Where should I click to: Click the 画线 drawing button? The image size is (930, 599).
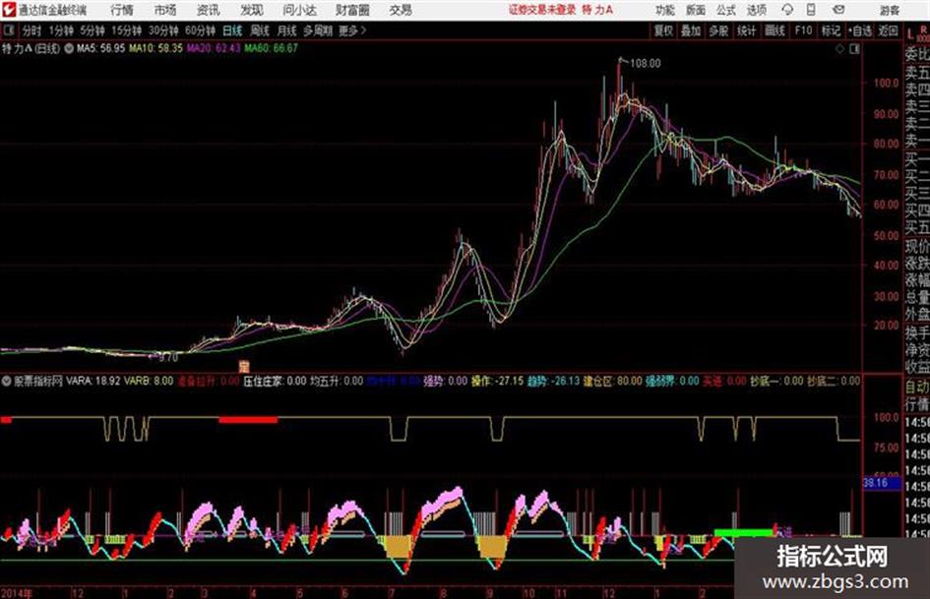[x=775, y=30]
